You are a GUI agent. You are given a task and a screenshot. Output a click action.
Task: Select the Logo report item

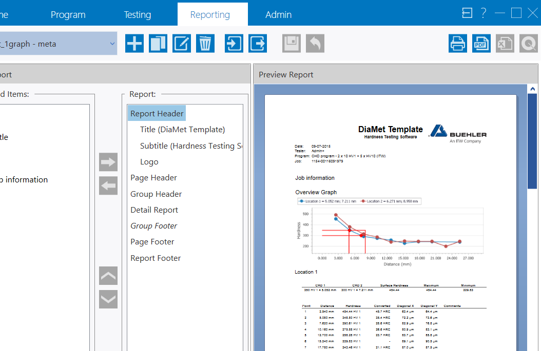149,162
